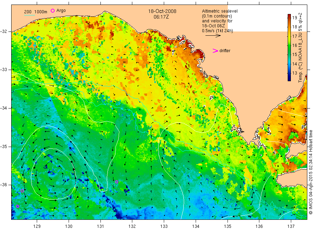Click the latitude axis label '-34'
Screen dimensions: 315x231
3,108
